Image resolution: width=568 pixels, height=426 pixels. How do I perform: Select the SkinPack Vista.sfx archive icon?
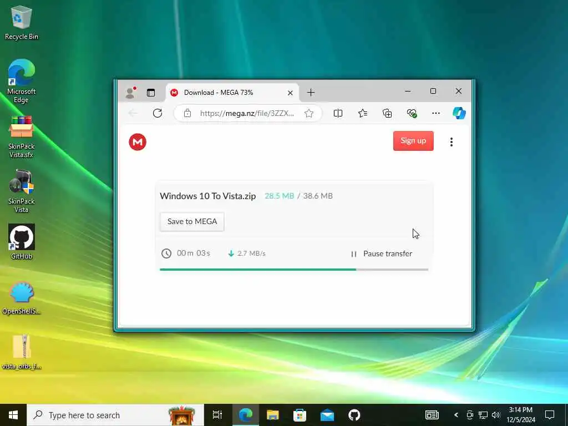click(22, 136)
